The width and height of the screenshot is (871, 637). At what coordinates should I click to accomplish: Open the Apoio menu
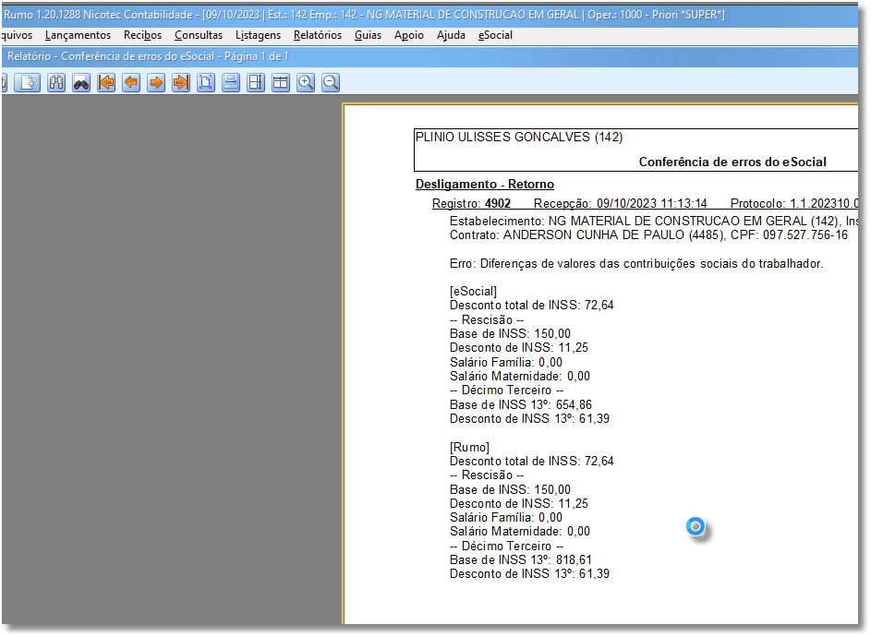click(x=409, y=35)
